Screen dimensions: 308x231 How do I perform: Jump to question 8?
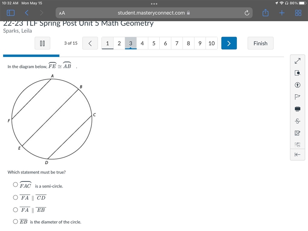(x=188, y=43)
